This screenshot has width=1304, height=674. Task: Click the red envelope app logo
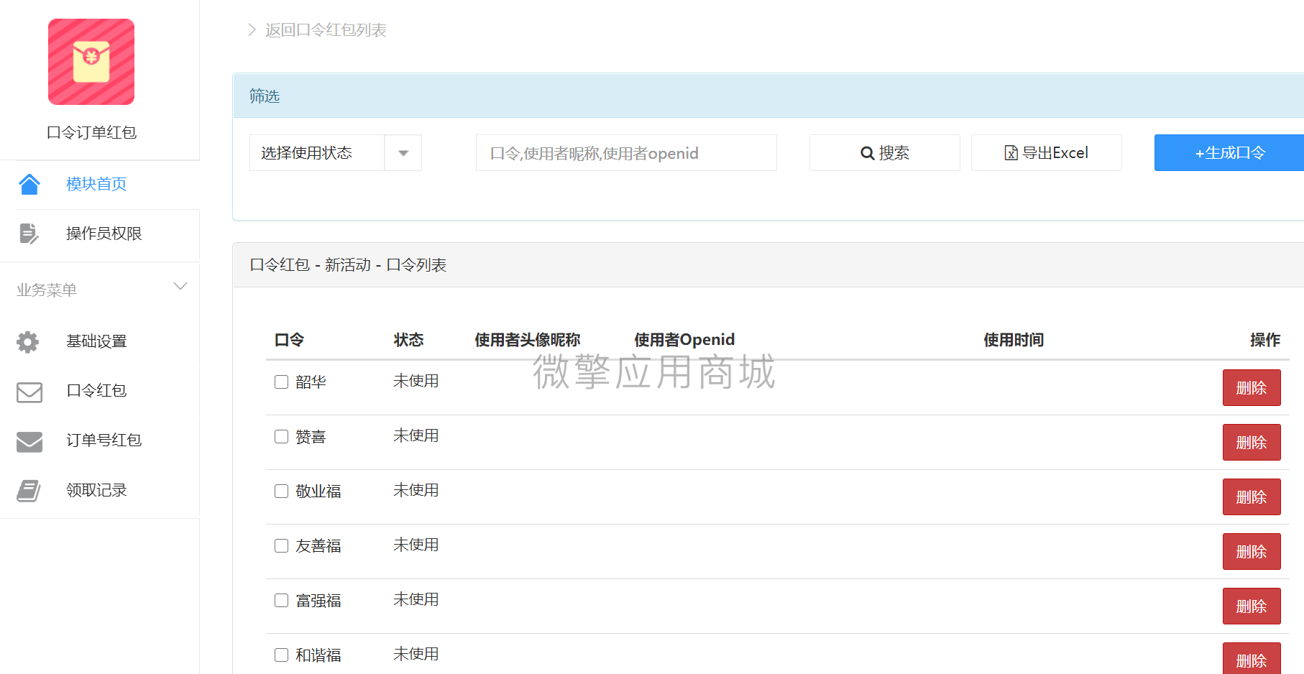(x=91, y=62)
